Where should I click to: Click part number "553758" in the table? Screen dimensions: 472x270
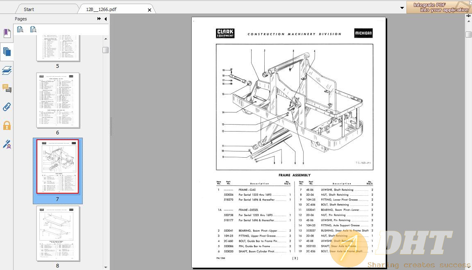[229, 215]
